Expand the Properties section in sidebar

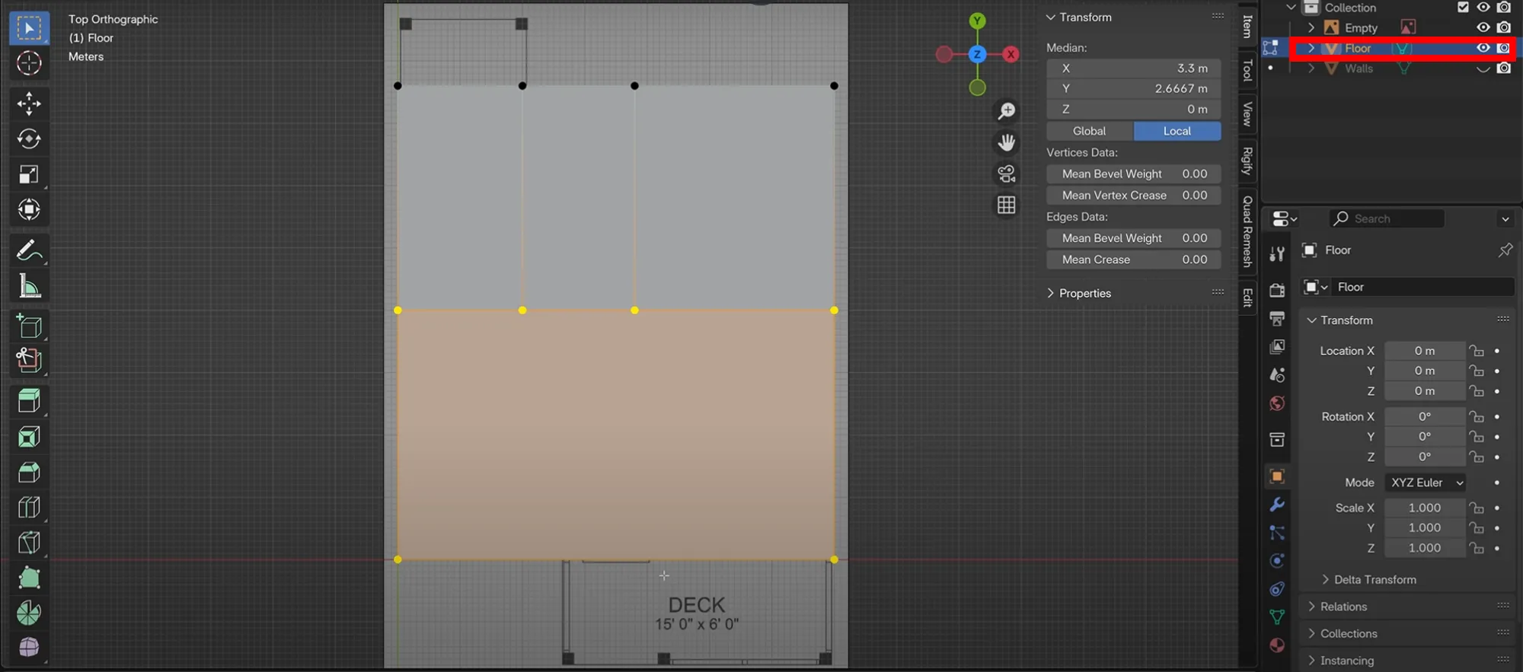tap(1084, 293)
